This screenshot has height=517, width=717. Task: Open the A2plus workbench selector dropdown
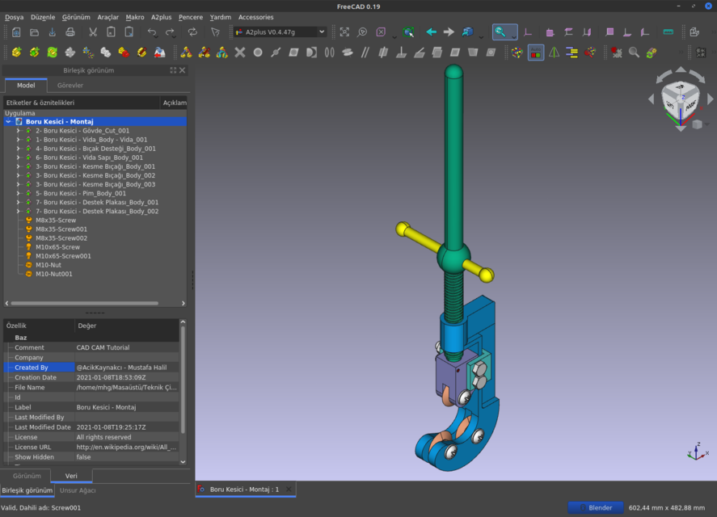pos(279,32)
